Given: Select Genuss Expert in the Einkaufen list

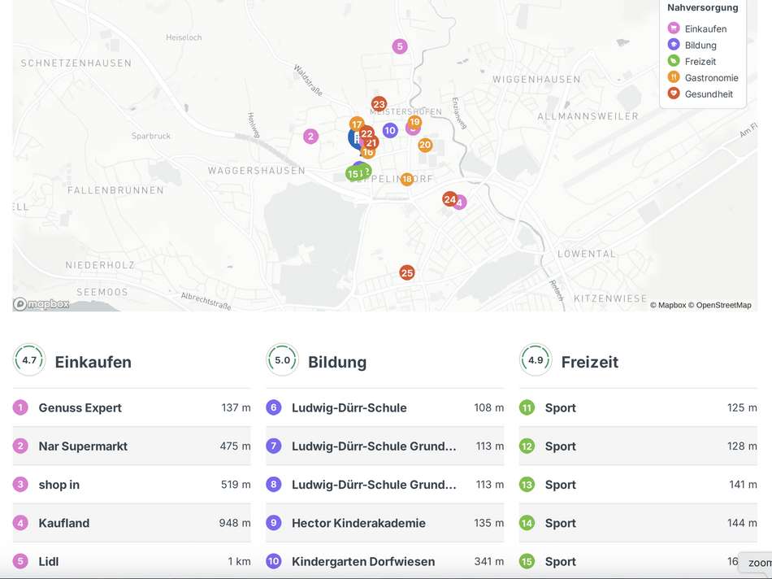Looking at the screenshot, I should point(80,407).
